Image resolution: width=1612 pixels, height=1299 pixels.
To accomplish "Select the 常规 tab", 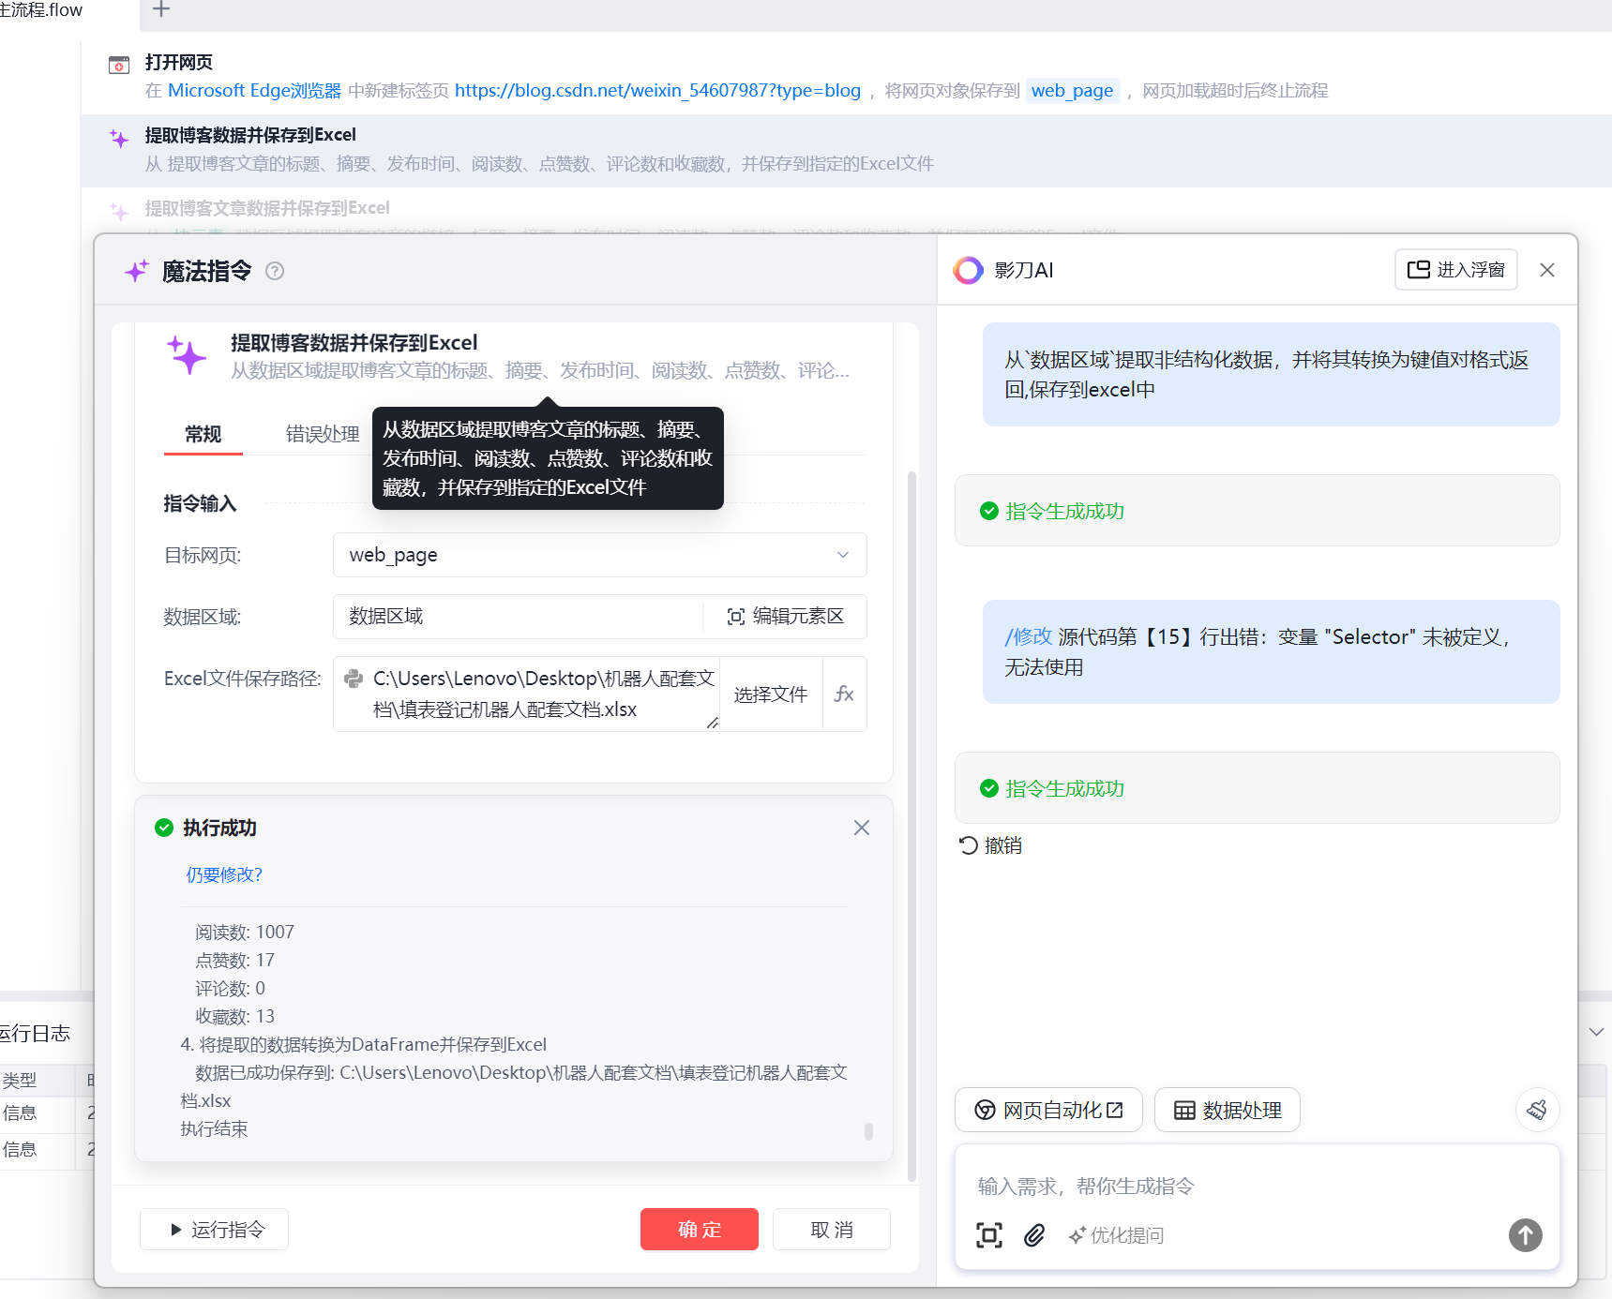I will pyautogui.click(x=203, y=434).
